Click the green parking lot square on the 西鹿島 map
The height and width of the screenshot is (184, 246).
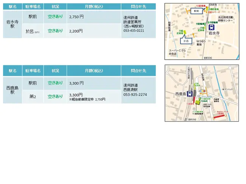pyautogui.click(x=198, y=103)
